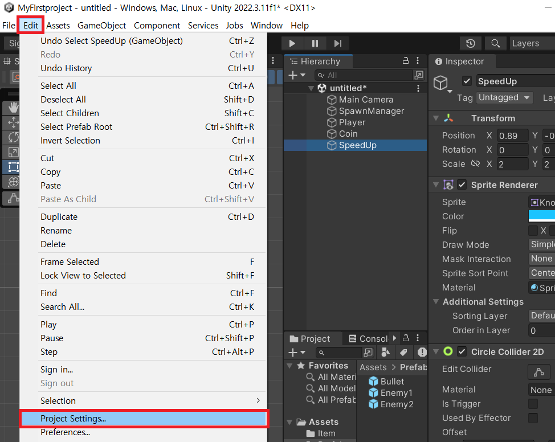
Task: Choose Preferences from Edit menu
Action: (144, 432)
